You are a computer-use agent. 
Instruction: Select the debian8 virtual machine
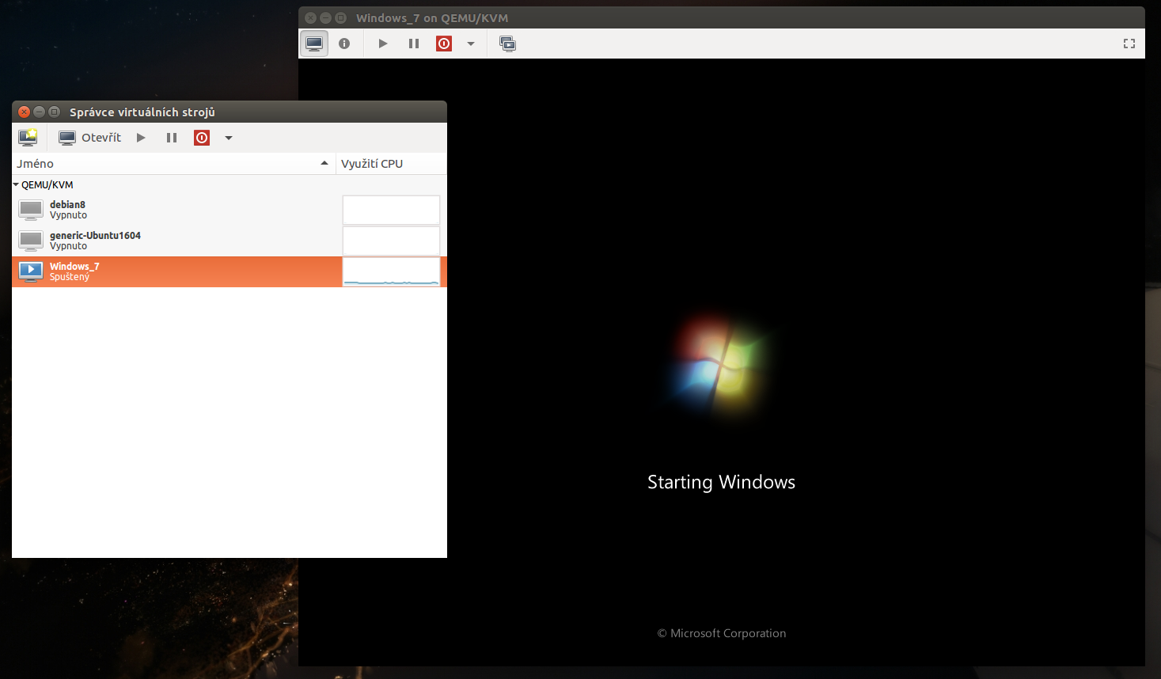230,210
